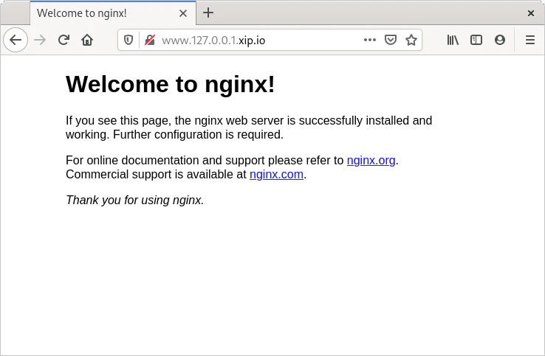This screenshot has height=356, width=545.
Task: Follow the nginx.org documentation link
Action: point(371,160)
